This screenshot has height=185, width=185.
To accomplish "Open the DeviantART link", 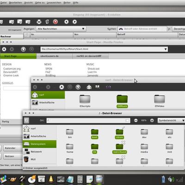I will 10,72.
